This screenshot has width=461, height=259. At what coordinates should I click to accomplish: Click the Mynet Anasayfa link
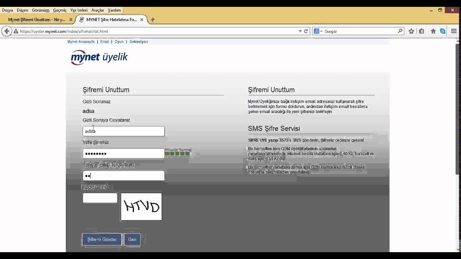tap(81, 42)
